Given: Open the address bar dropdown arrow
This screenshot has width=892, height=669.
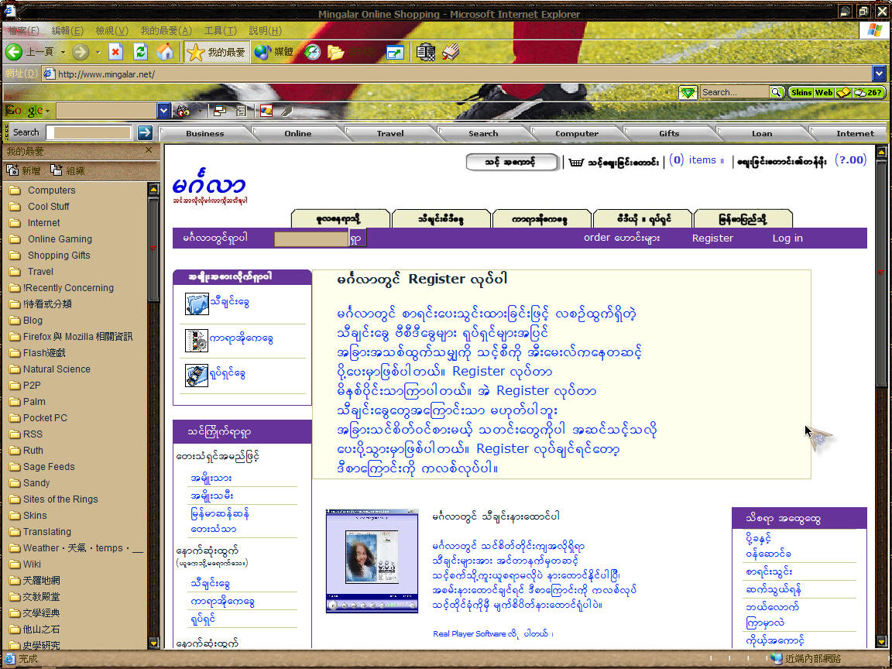Looking at the screenshot, I should (x=878, y=74).
